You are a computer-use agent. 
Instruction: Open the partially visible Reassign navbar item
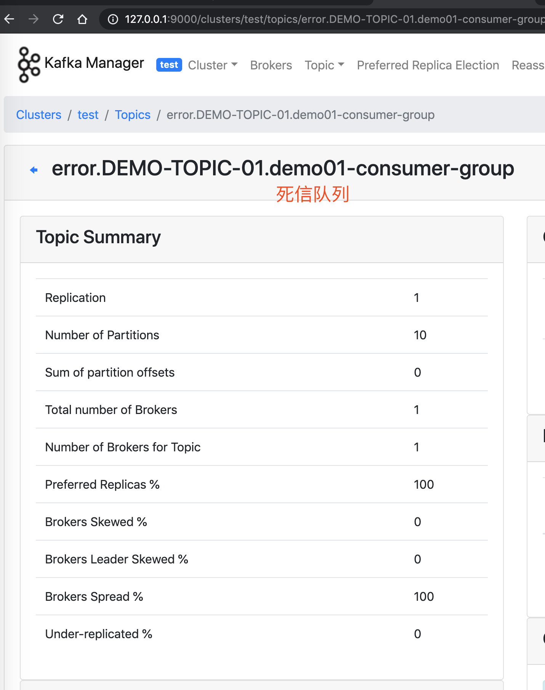pyautogui.click(x=528, y=65)
